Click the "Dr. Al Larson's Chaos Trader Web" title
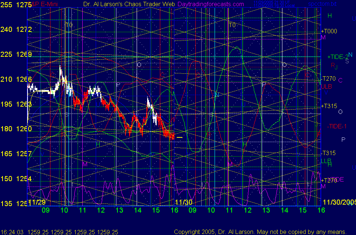356x235 pixels. click(x=129, y=4)
